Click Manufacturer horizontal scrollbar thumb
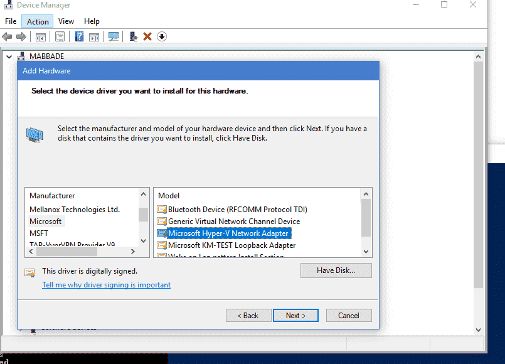Image resolution: width=505 pixels, height=364 pixels. tap(66, 252)
